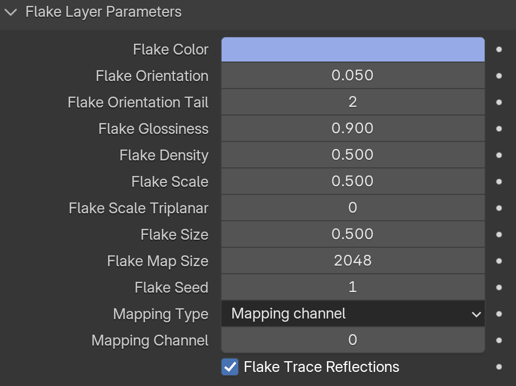This screenshot has width=516, height=386.
Task: Click the animate dot beside Flake Glossiness
Action: [x=499, y=128]
